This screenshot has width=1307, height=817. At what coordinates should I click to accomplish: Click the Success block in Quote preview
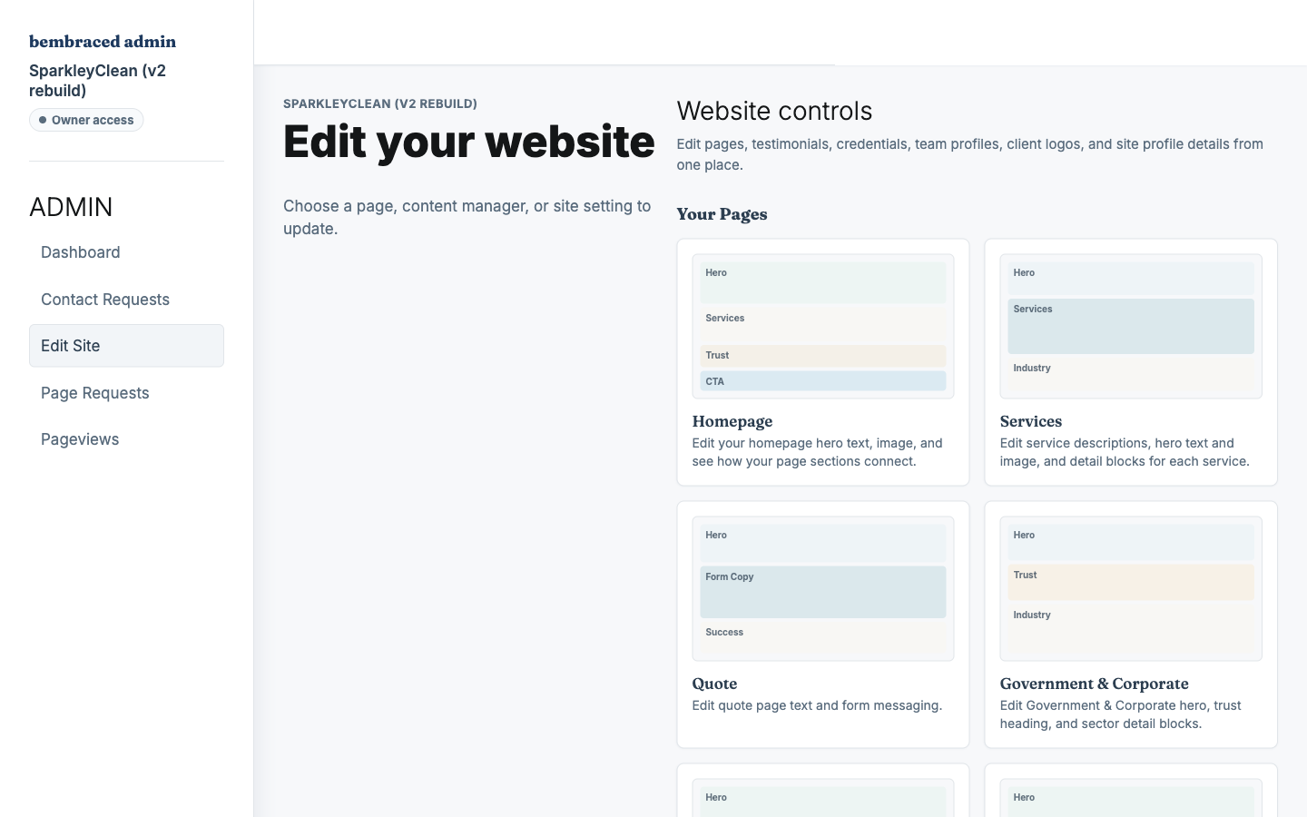[x=823, y=637]
